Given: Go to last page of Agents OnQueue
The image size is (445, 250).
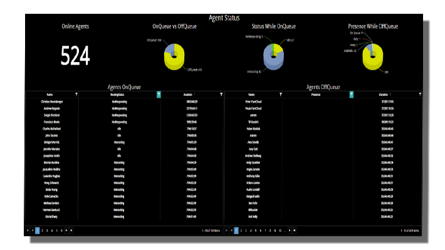Looking at the screenshot, I should [71, 231].
